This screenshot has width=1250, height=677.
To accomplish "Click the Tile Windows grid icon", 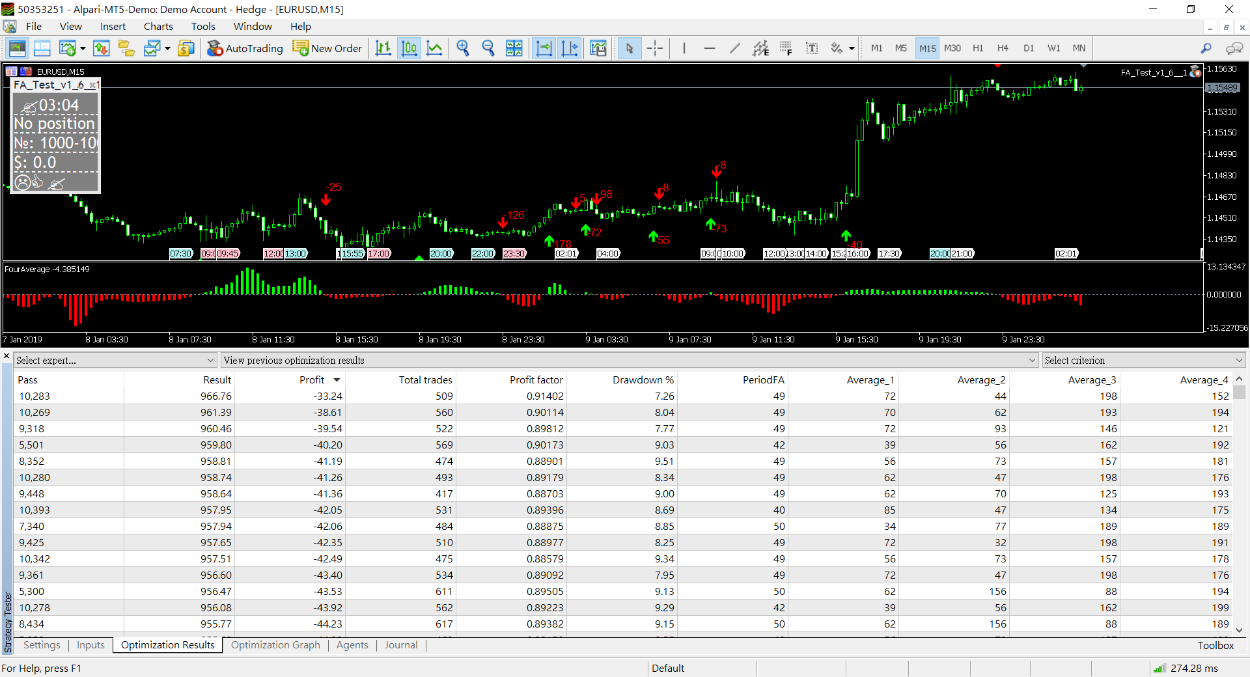I will click(x=514, y=48).
